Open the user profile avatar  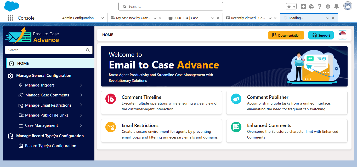(x=348, y=6)
